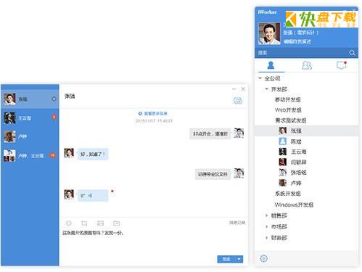Open the contacts tab in iWorker panel

271,65
